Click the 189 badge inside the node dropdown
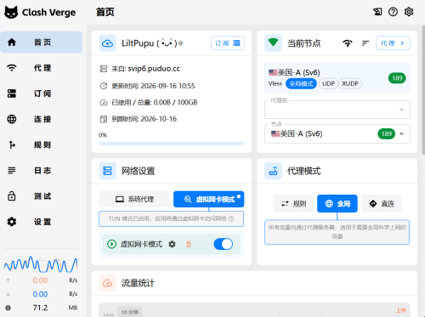Screen dimensions: 425x317 pyautogui.click(x=386, y=133)
